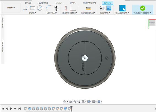Screen dimensions: 156x112
Task: Click the Orbit navigation tool
Action: pyautogui.click(x=65, y=102)
